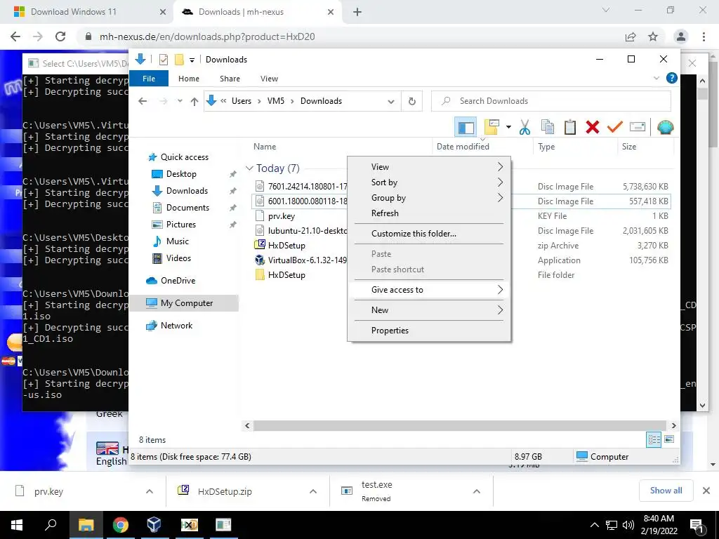Click the Cut scissors toolbar icon
719x539 pixels.
click(525, 127)
